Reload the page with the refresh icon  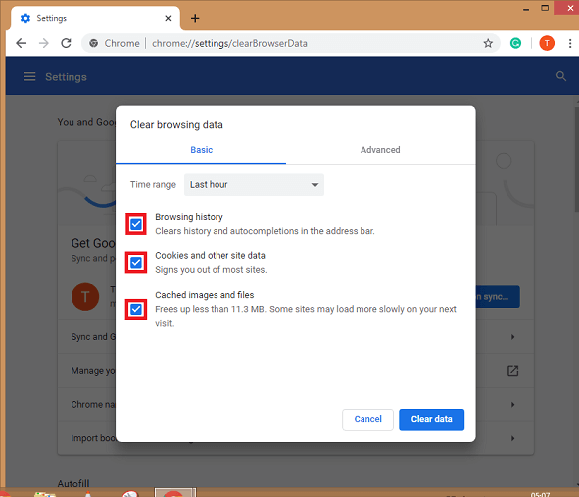point(66,43)
